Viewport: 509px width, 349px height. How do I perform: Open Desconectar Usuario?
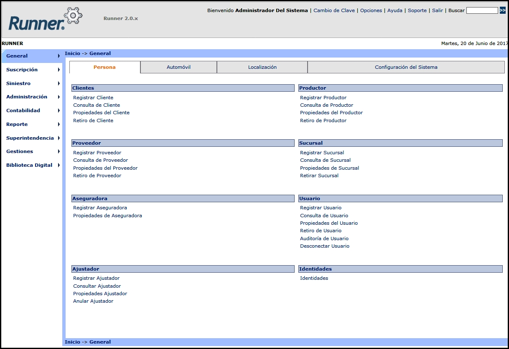(x=325, y=246)
